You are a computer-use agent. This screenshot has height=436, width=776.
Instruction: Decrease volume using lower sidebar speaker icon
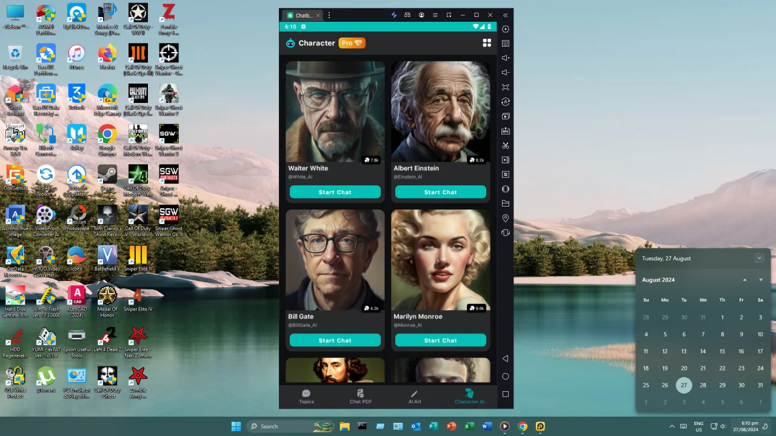(506, 73)
